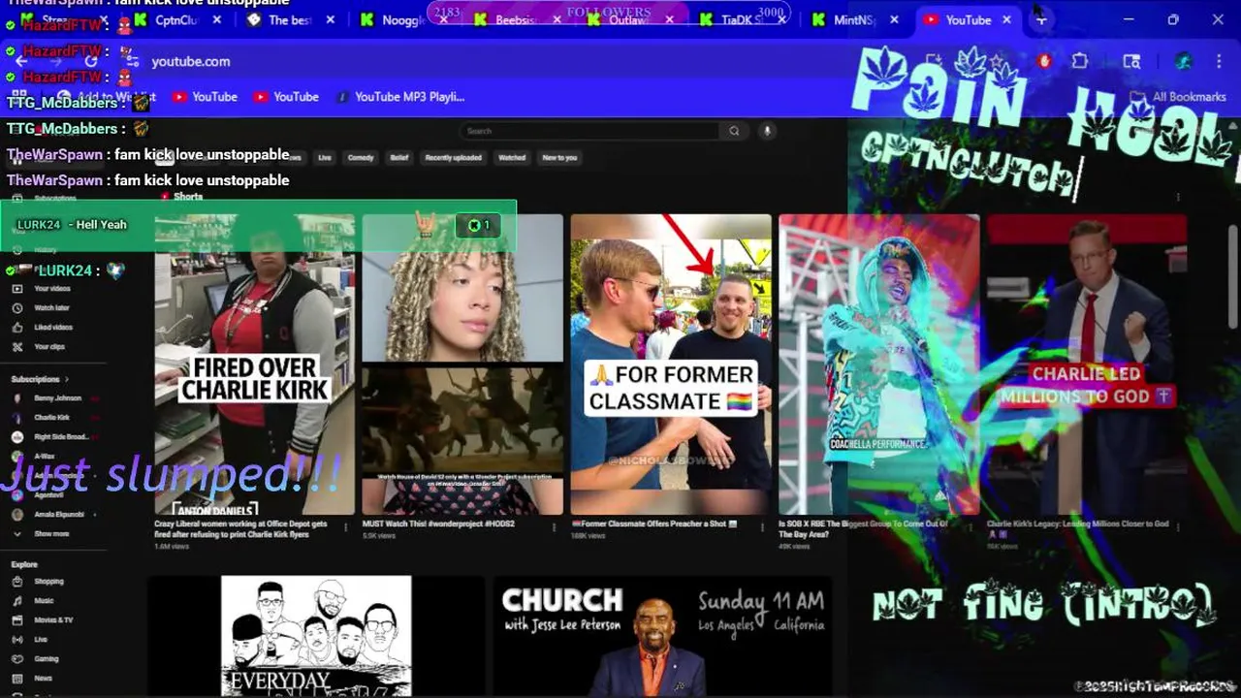The image size is (1241, 698).
Task: Click the YouTube search magnifier button
Action: 734,131
